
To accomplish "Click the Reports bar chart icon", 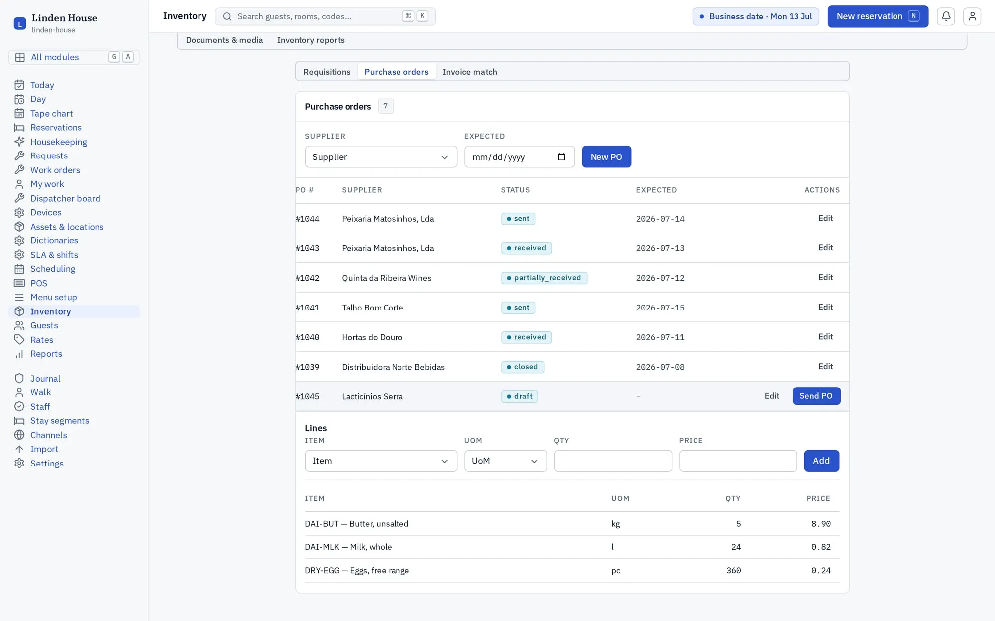I will 19,354.
